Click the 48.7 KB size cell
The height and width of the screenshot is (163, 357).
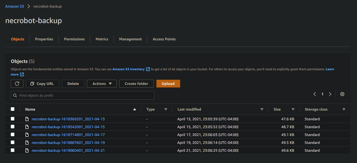(288, 127)
